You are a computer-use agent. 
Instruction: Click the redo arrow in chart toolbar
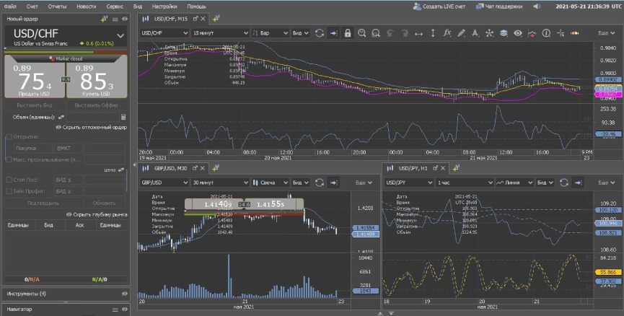pos(404,33)
